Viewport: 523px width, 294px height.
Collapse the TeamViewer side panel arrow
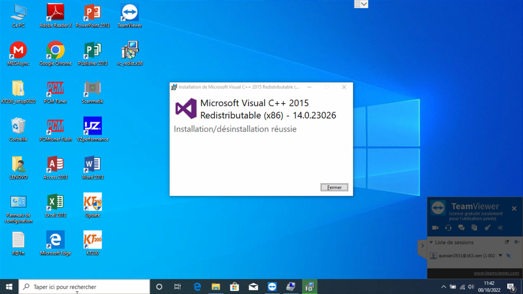[x=422, y=246]
